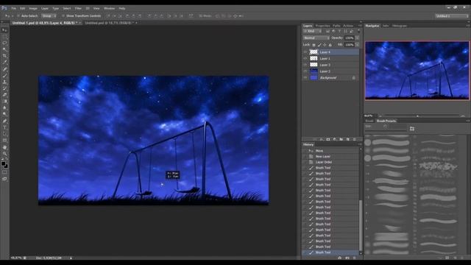Hide Layer 2 with its eye icon
This screenshot has height=265, width=471.
click(305, 71)
